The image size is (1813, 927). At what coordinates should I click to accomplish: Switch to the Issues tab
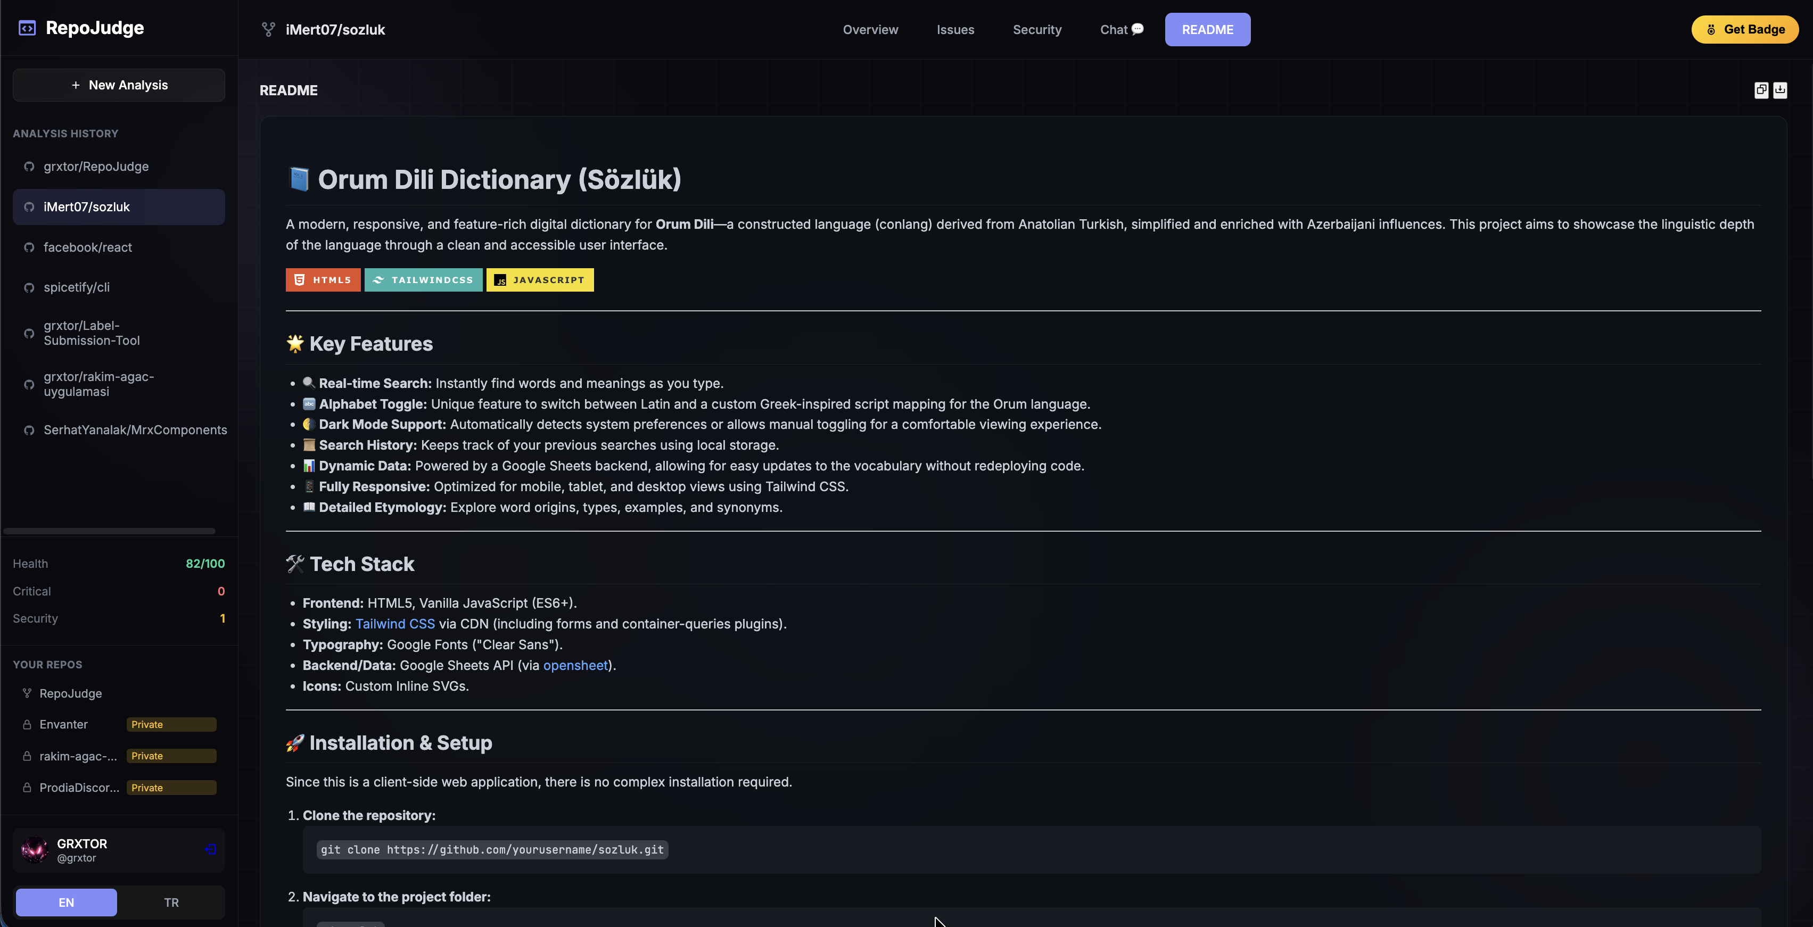point(955,30)
